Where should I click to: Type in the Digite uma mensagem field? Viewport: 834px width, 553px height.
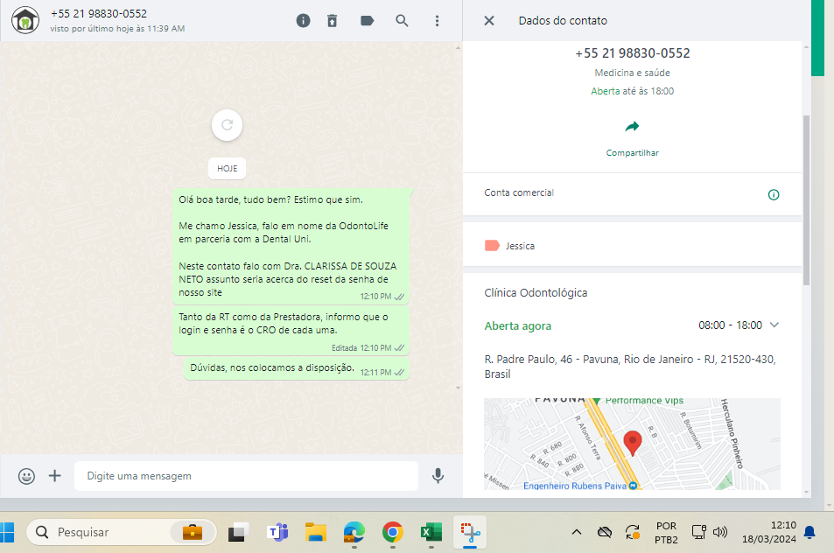[x=245, y=476]
